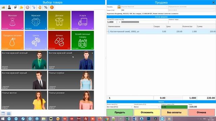Add Платье розовое product to sale
Screen dimensions: 216x121
[71, 100]
